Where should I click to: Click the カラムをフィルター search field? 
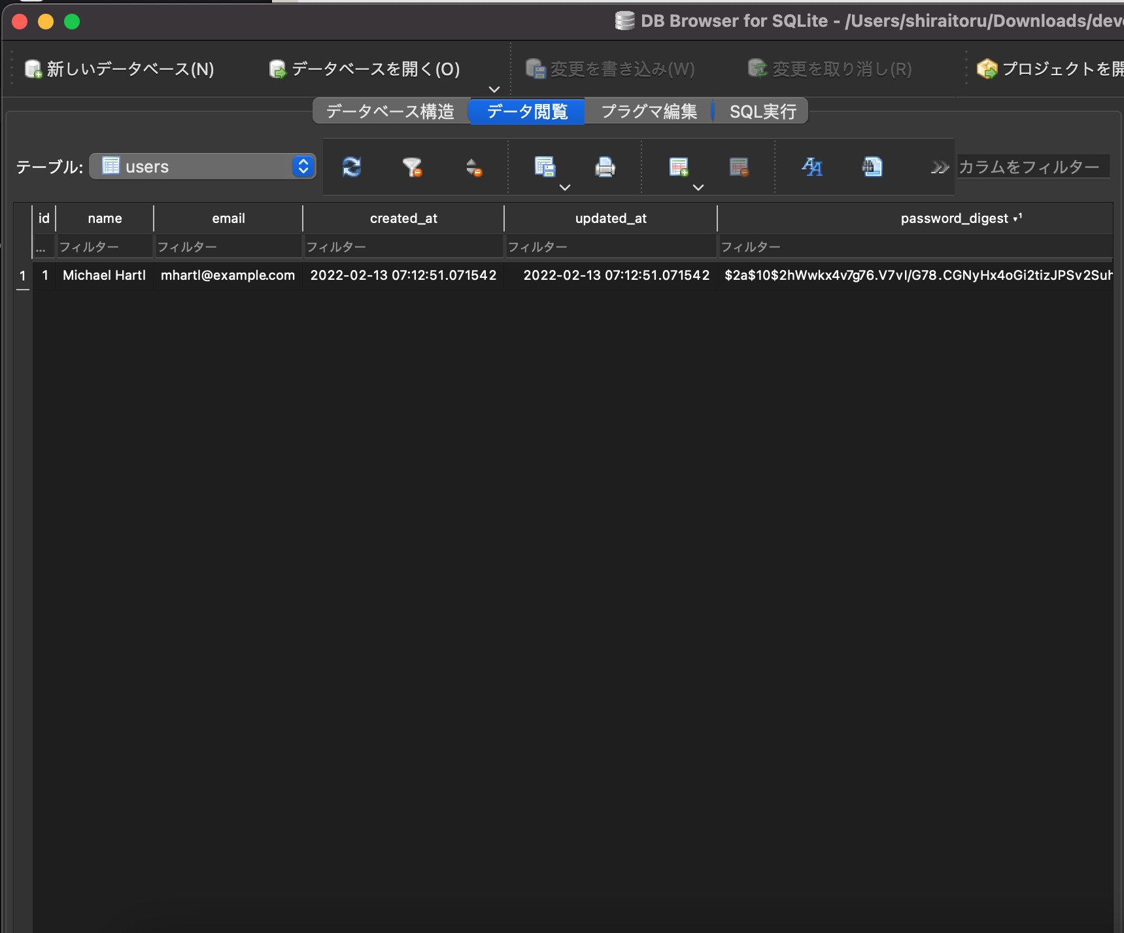point(1033,167)
